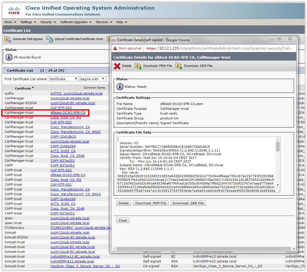The height and width of the screenshot is (272, 307).
Task: Click the popup address bar URL
Action: coord(219,48)
